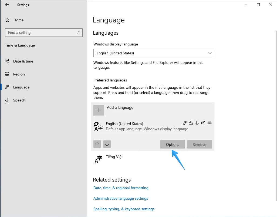Open Date & time settings
This screenshot has height=217, width=277.
click(x=23, y=61)
